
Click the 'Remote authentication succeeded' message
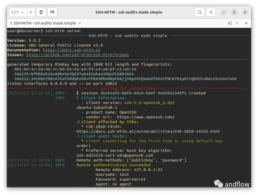point(113,165)
